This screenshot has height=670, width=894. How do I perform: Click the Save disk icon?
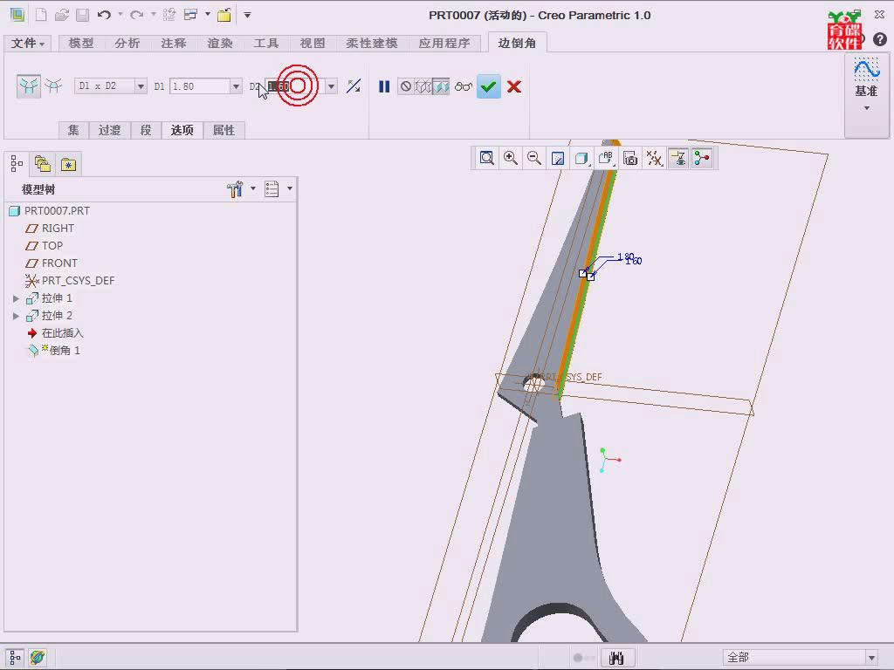click(x=83, y=15)
